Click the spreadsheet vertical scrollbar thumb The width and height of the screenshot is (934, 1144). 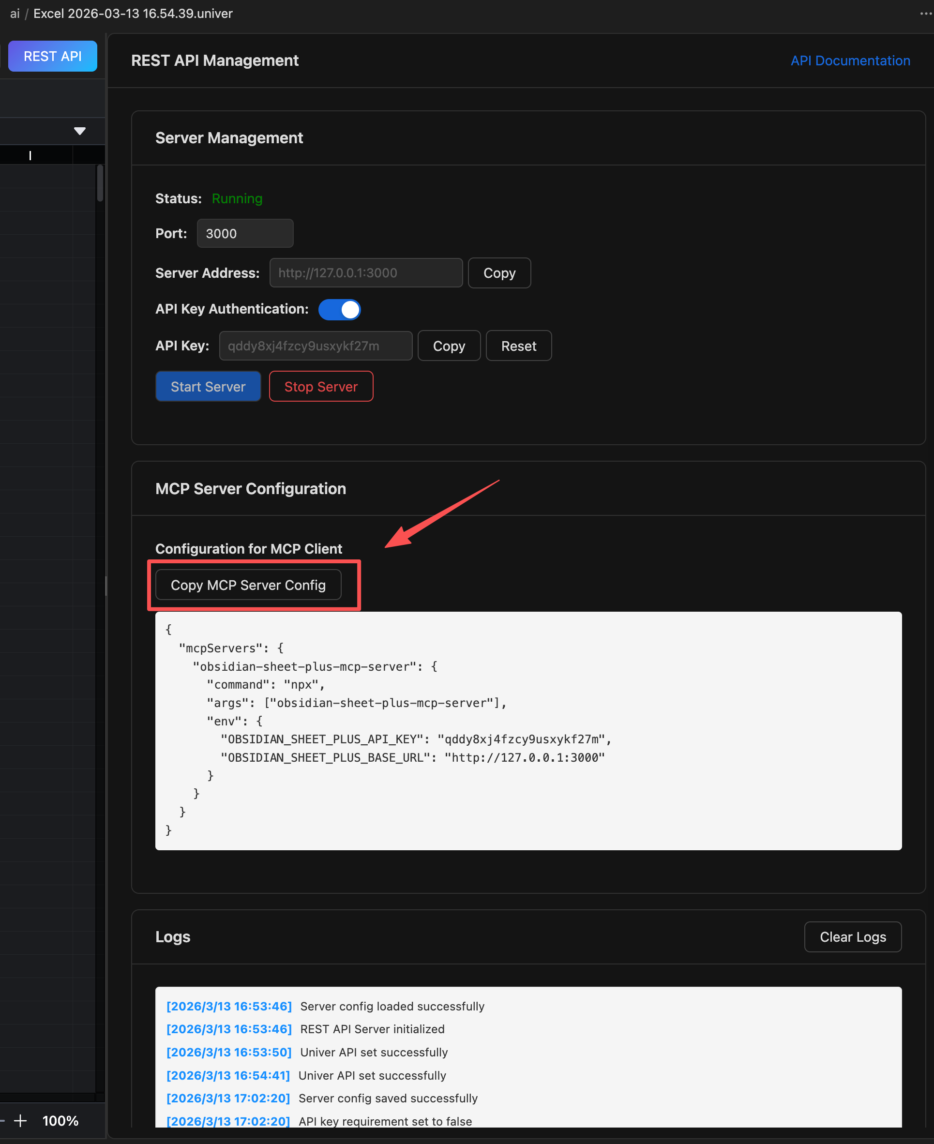click(x=100, y=184)
